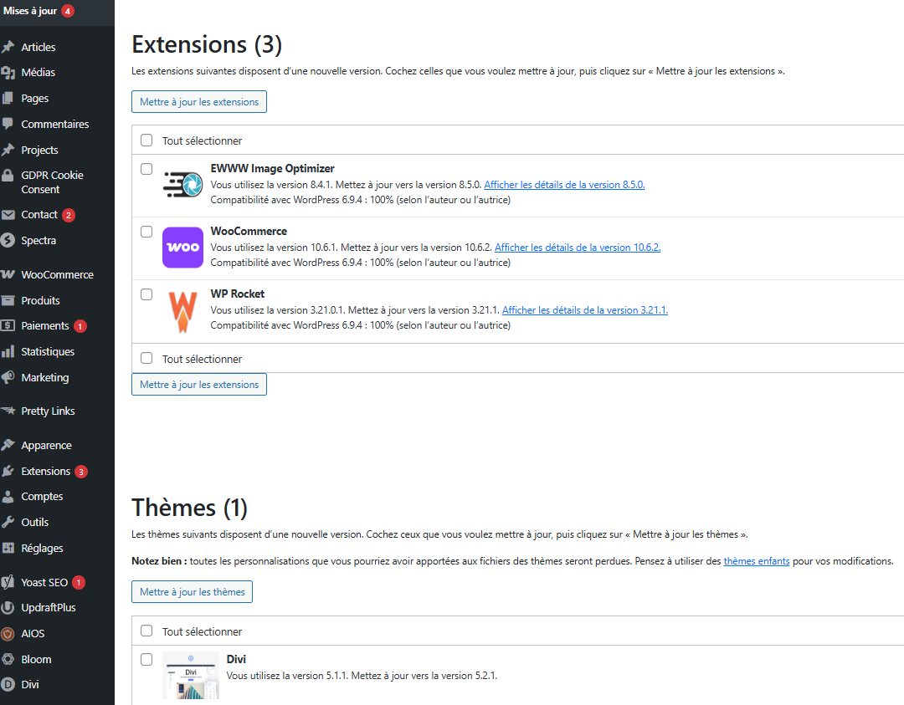904x705 pixels.
Task: Click the Pretty Links star icon
Action: pyautogui.click(x=8, y=411)
